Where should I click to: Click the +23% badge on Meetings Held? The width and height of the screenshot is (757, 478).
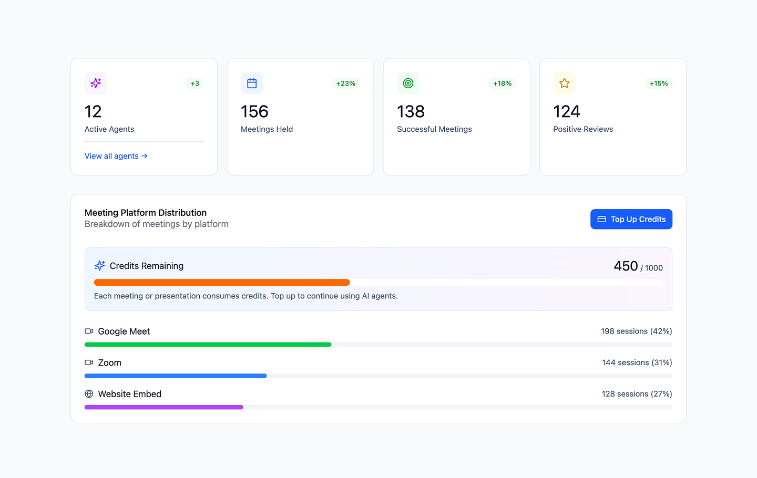[345, 84]
